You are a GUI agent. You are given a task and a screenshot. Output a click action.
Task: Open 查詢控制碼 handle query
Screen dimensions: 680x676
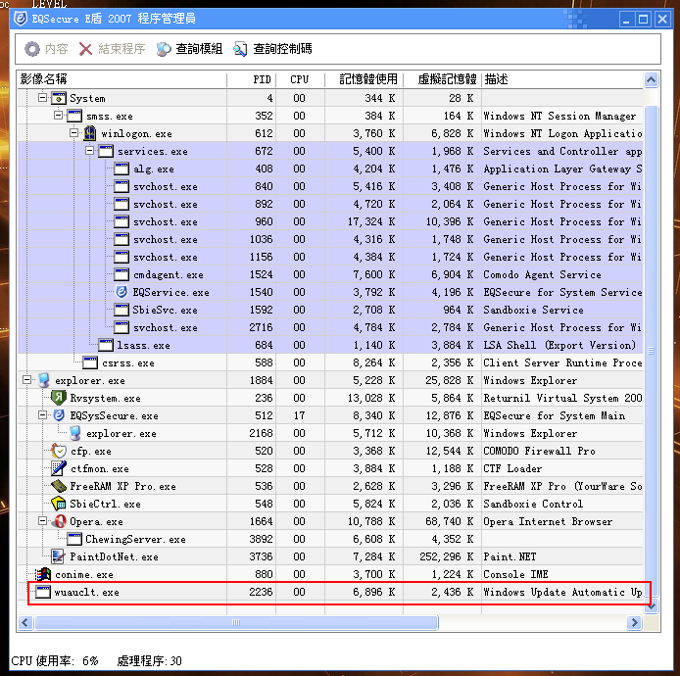point(272,49)
